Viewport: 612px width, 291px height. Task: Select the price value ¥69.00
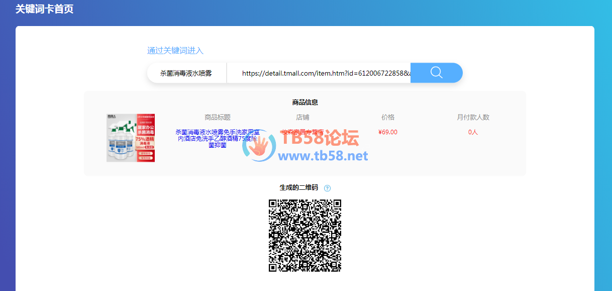(x=388, y=132)
